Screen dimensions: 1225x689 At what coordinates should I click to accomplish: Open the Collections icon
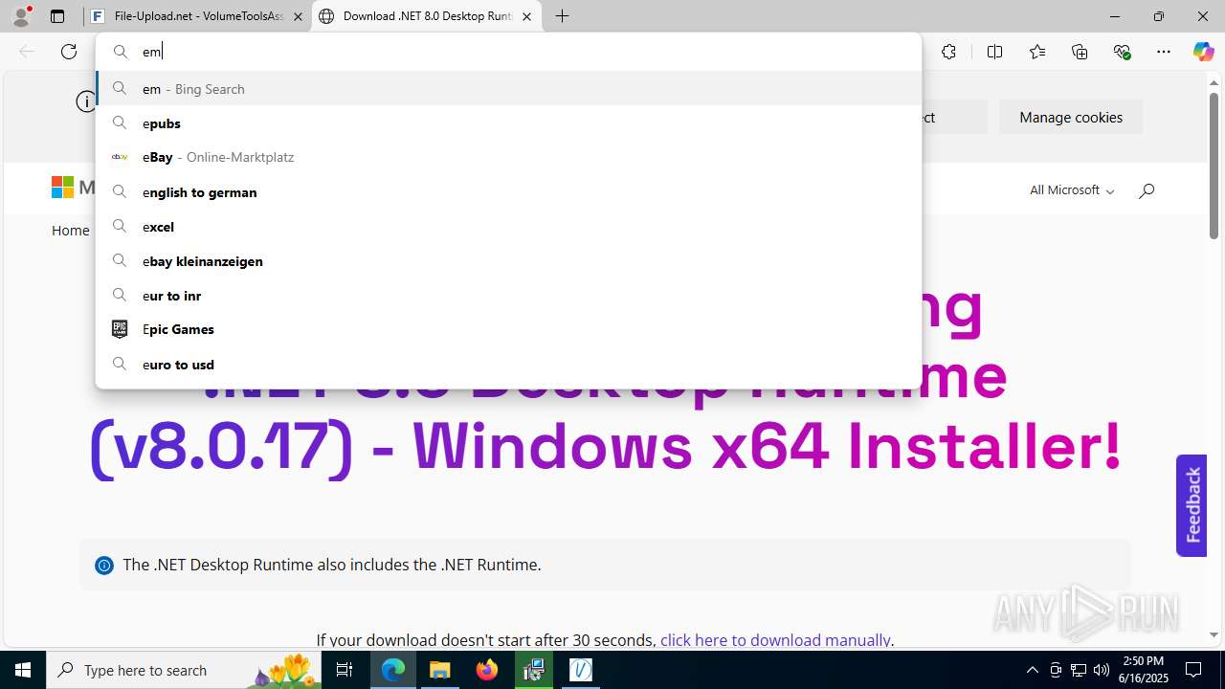1080,52
